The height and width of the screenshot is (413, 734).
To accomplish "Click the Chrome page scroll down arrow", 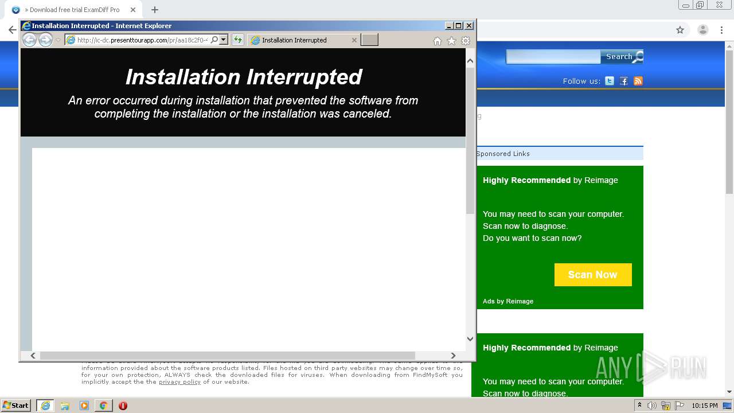I will [729, 392].
